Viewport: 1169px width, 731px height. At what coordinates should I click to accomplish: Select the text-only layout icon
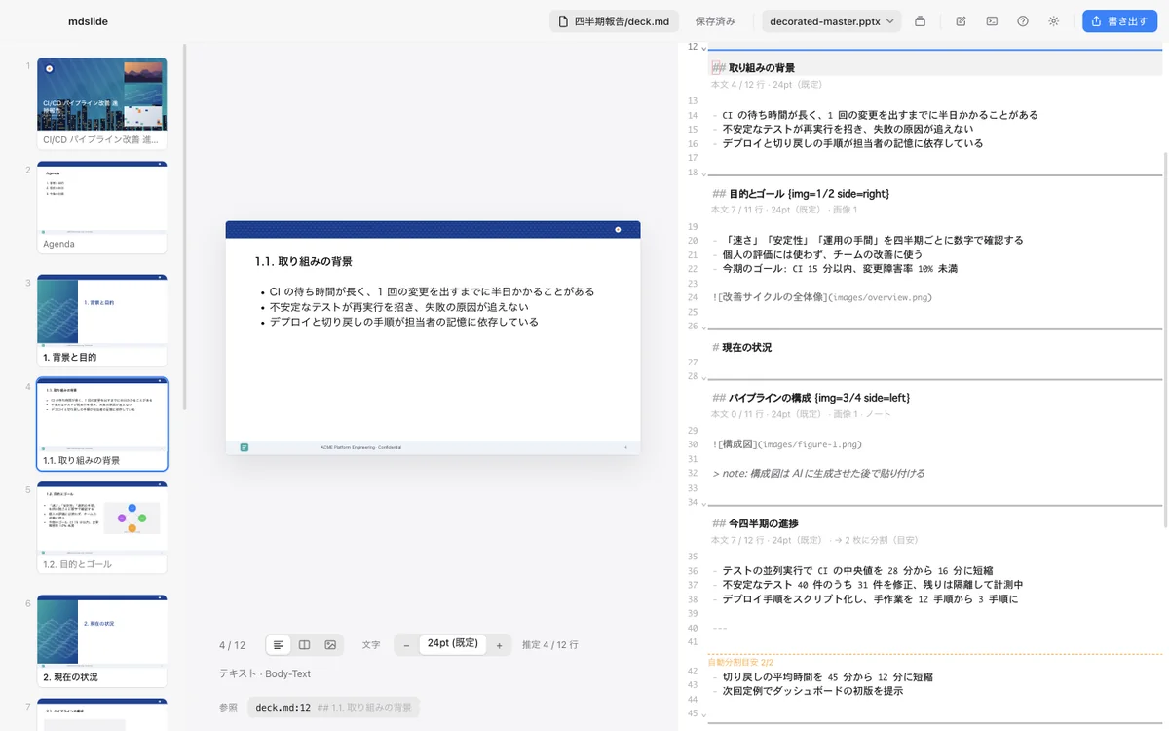click(279, 645)
